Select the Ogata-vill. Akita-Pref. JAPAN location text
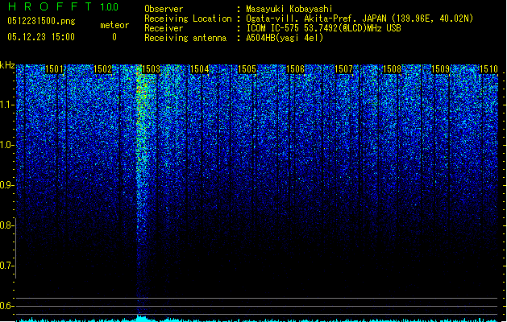This screenshot has width=507, height=322. (x=359, y=19)
